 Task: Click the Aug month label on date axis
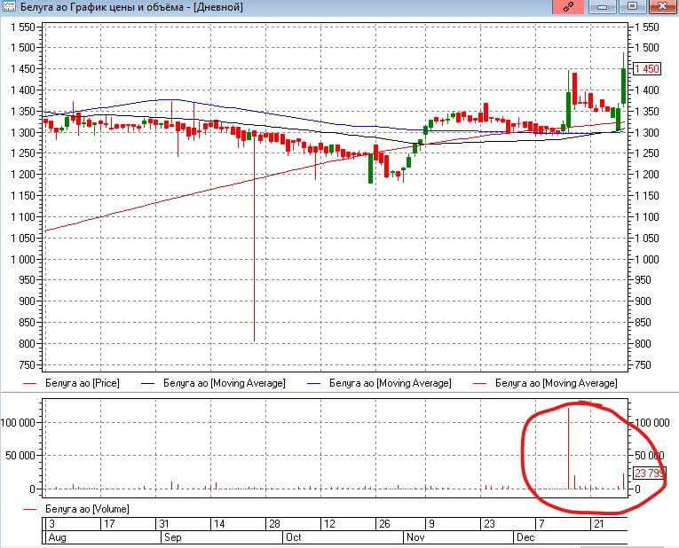pyautogui.click(x=58, y=537)
